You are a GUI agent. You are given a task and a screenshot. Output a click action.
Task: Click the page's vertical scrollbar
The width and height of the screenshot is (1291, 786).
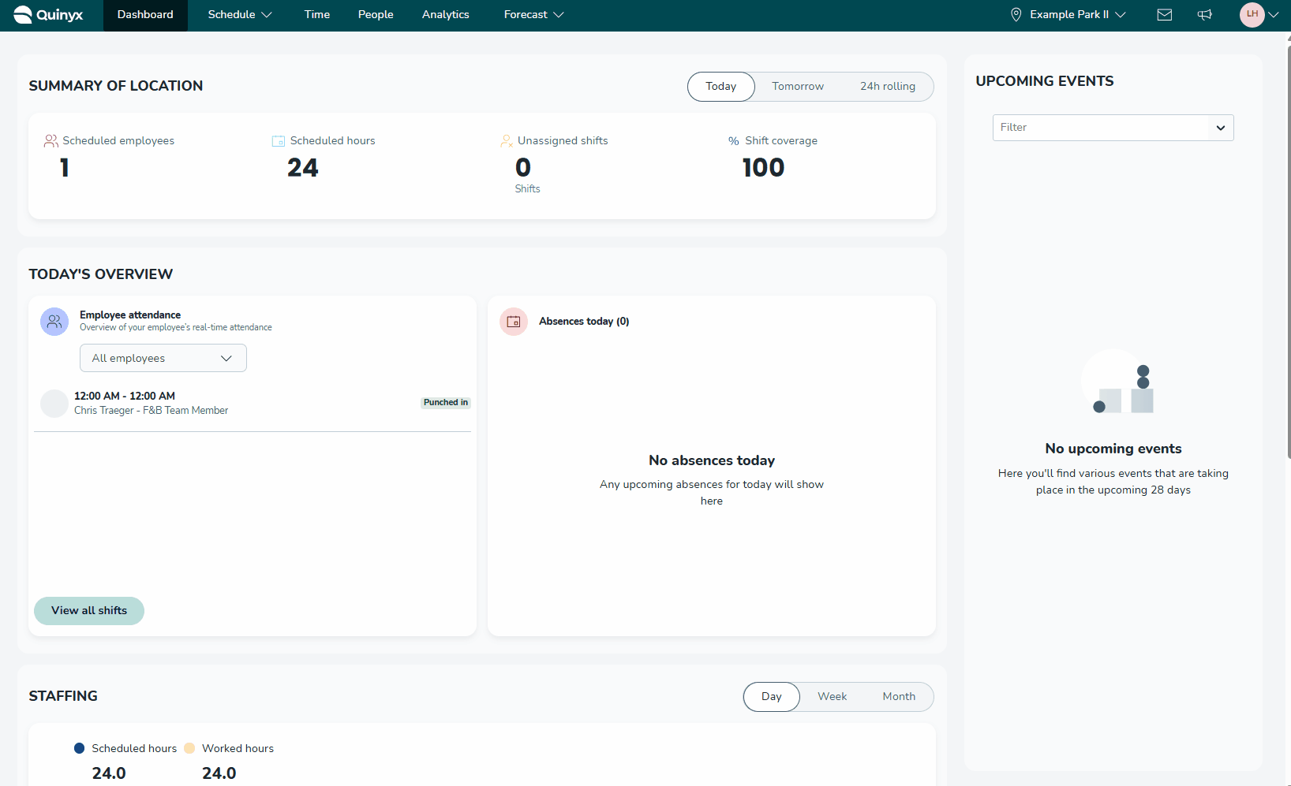click(x=1289, y=252)
